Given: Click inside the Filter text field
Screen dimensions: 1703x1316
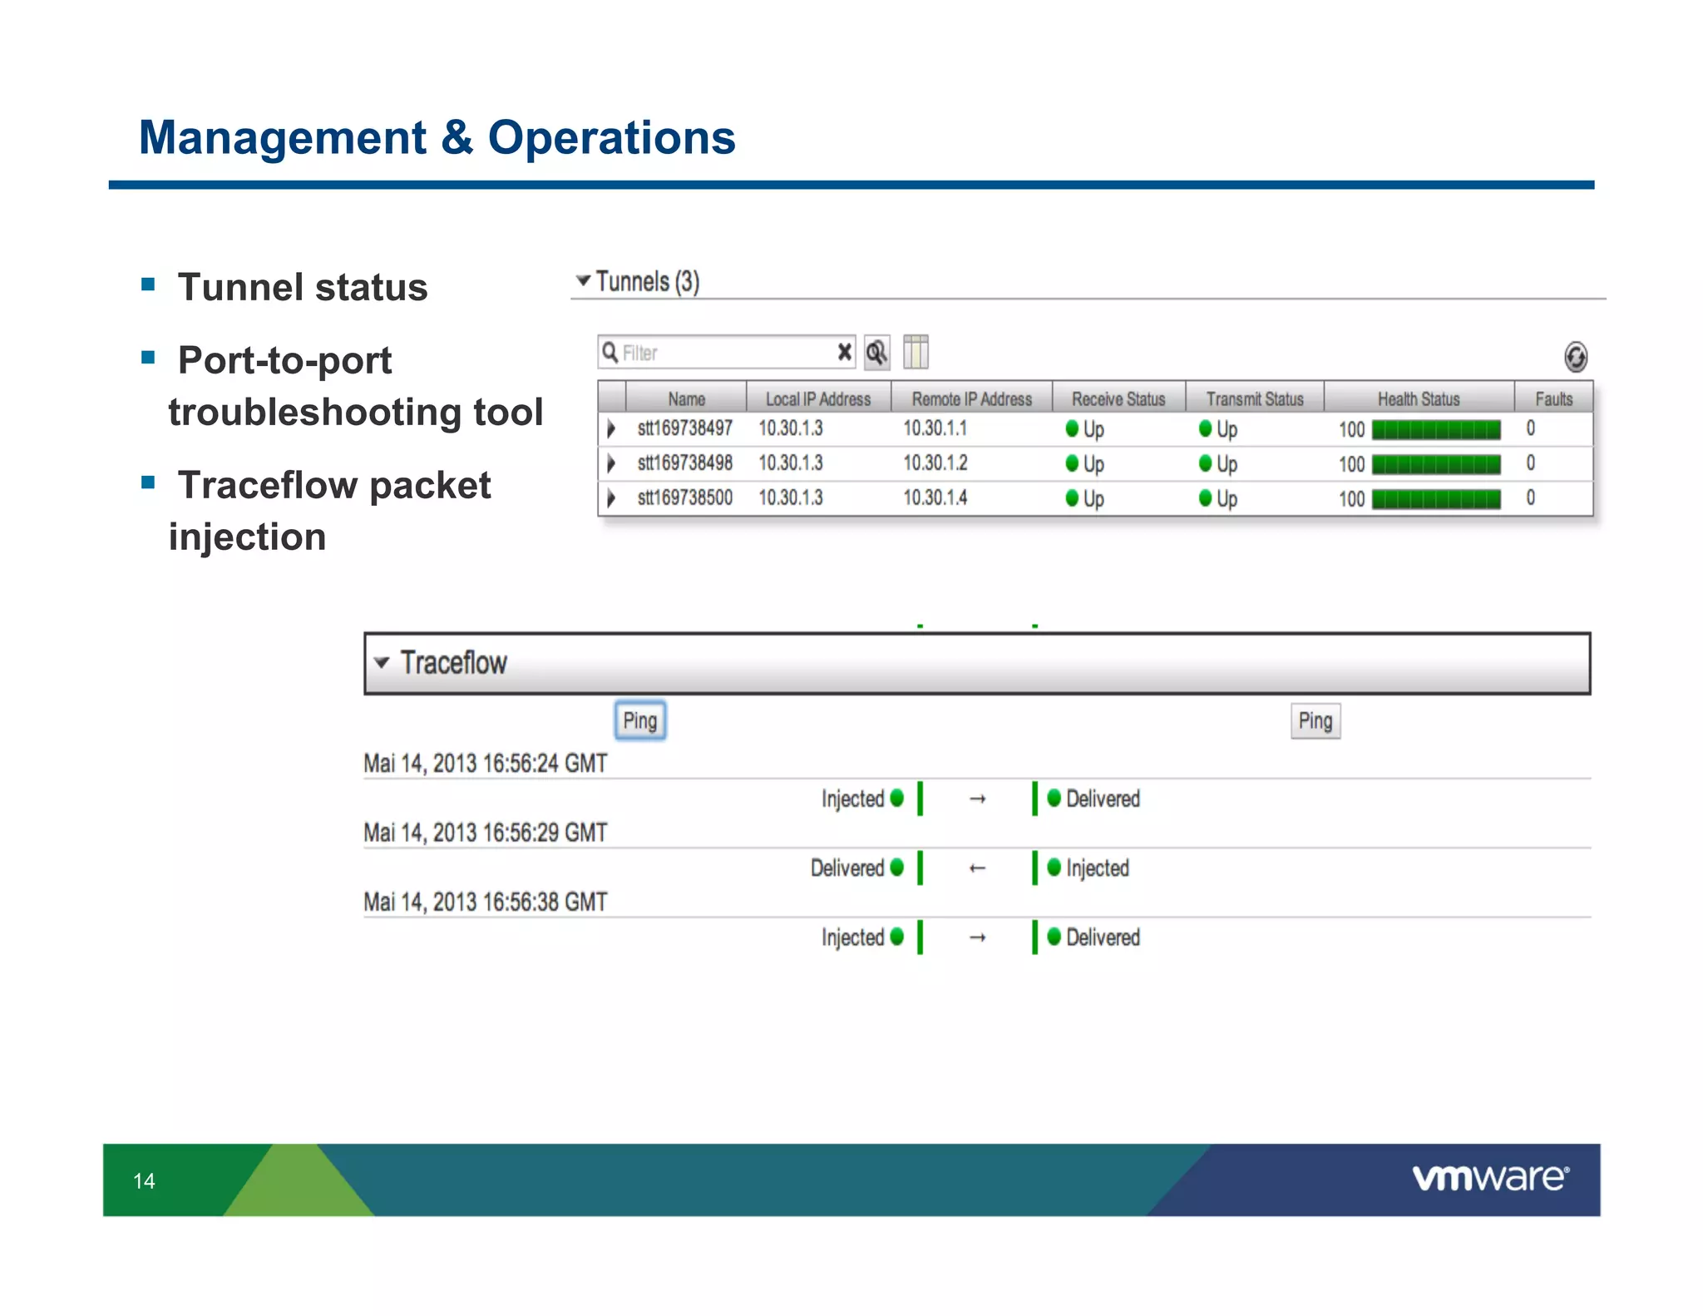Looking at the screenshot, I should [723, 353].
